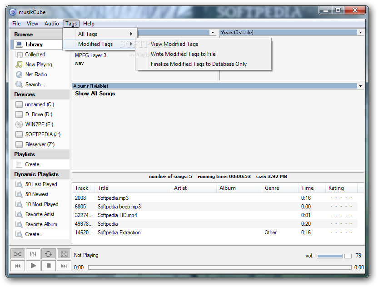Screen dimensions: 378x287
Task: Click the Search magnifier icon
Action: 19,84
